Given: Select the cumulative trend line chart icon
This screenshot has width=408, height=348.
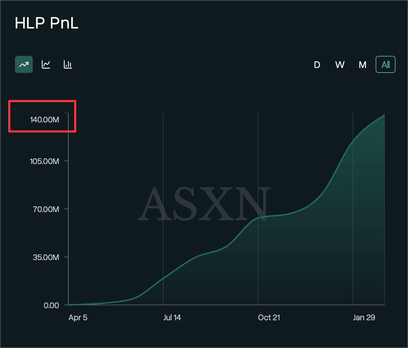Looking at the screenshot, I should tap(24, 64).
